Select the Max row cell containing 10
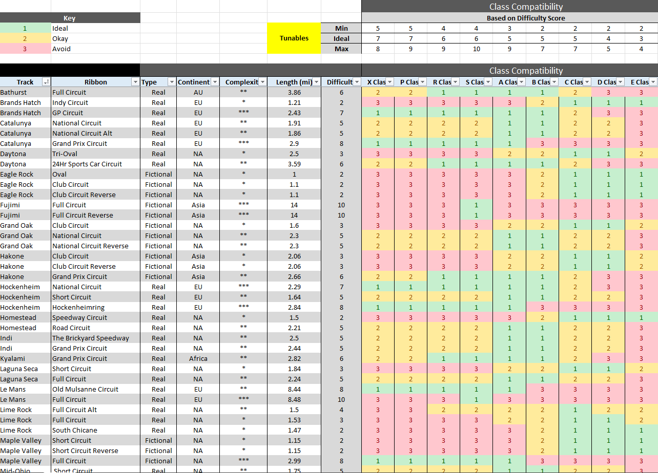658x473 pixels. point(477,49)
